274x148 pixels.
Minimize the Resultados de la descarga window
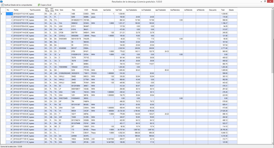coord(261,2)
